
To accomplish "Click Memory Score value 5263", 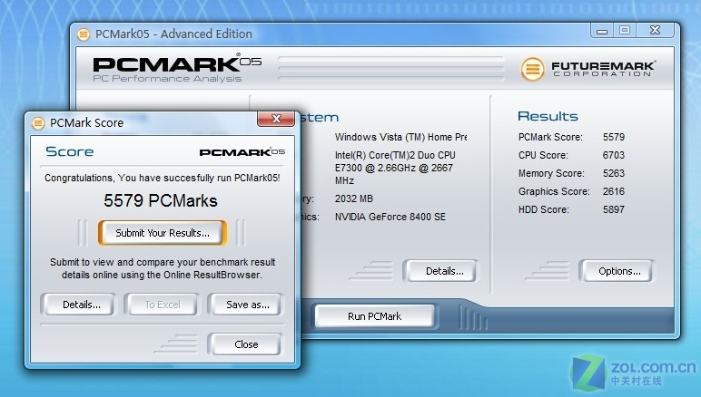I will pos(614,173).
